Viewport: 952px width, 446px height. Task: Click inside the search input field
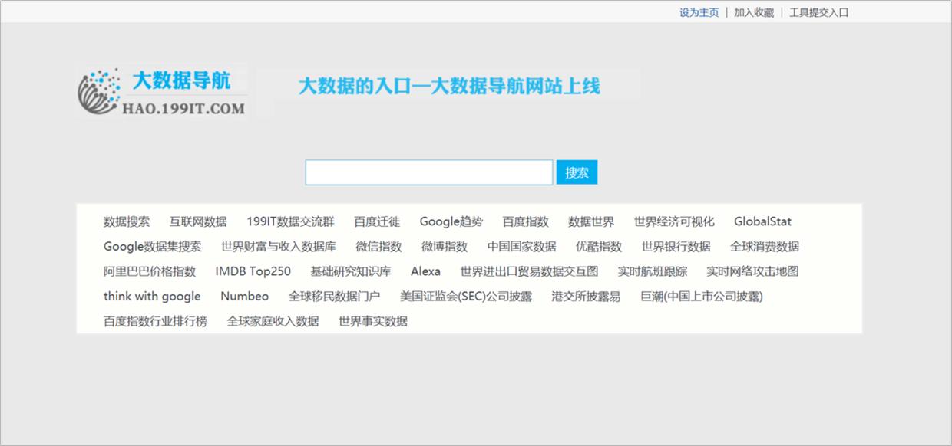(428, 172)
